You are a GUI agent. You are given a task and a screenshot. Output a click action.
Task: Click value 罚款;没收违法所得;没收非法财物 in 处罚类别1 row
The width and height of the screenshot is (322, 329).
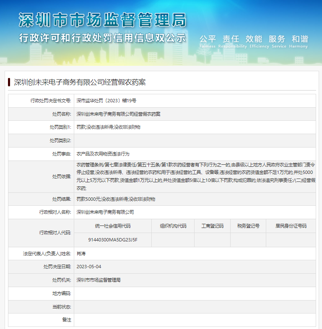(x=108, y=127)
